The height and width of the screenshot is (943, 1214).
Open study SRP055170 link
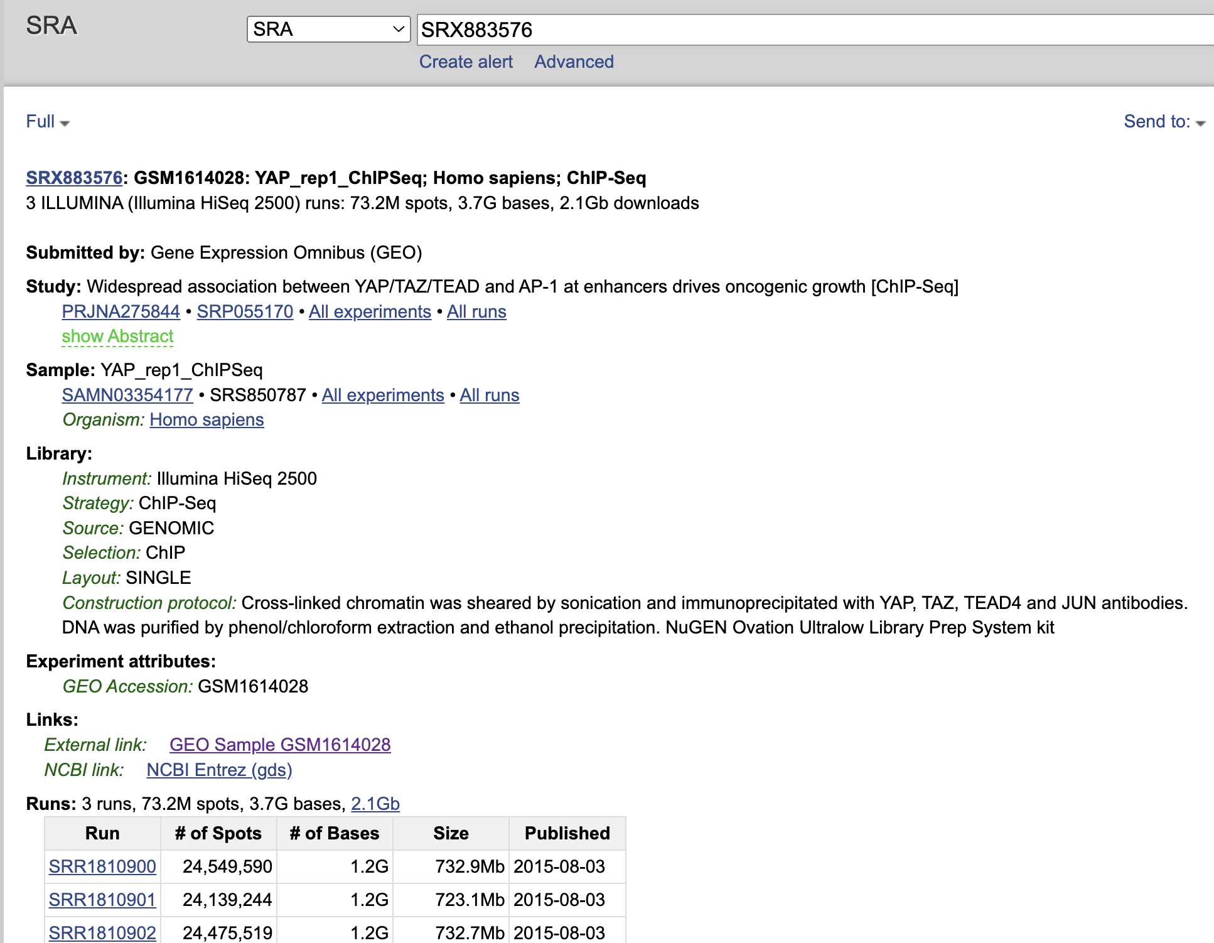(245, 311)
